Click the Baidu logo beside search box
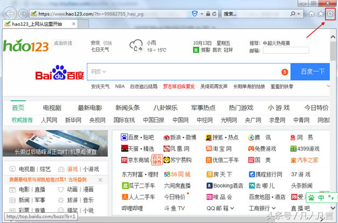338x223 pixels. click(60, 73)
